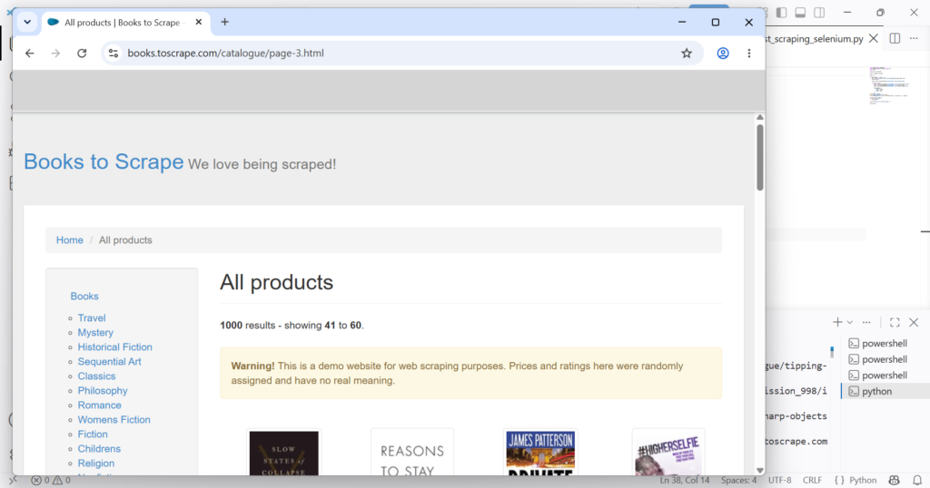Click the Chrome forward arrow
The width and height of the screenshot is (930, 488).
coord(55,54)
